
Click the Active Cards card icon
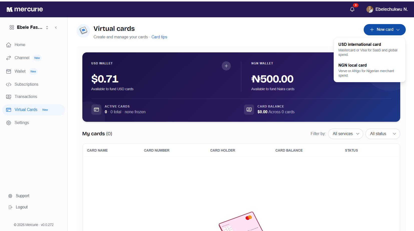pyautogui.click(x=96, y=109)
